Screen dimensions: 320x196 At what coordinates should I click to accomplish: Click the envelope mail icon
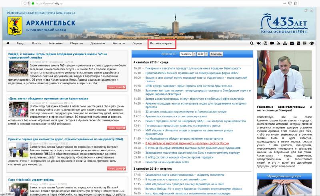coord(292,43)
